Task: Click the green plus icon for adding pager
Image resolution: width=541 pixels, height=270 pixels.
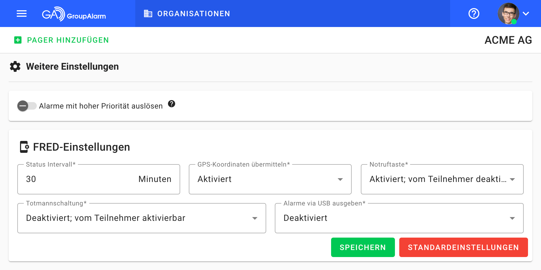Action: (18, 40)
